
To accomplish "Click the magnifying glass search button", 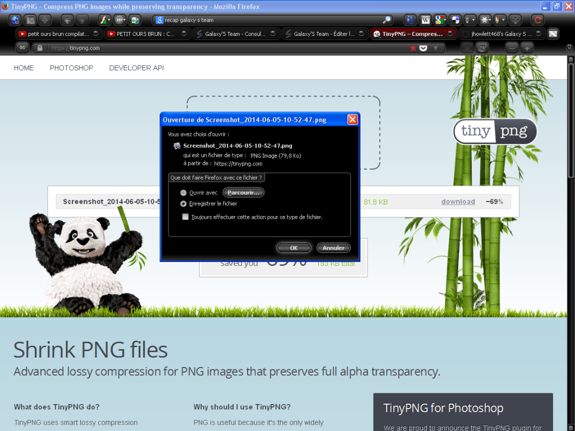I will pos(386,20).
